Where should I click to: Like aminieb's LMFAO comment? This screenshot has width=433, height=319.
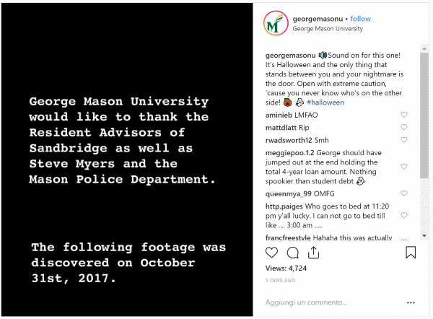(x=404, y=114)
